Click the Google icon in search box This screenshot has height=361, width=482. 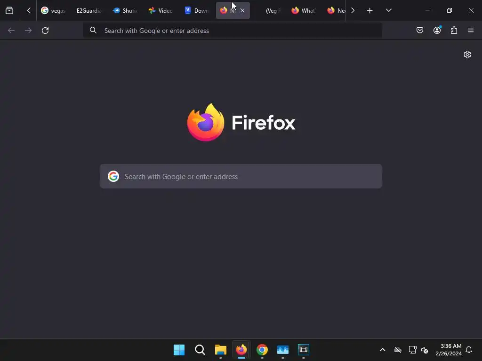pos(113,177)
